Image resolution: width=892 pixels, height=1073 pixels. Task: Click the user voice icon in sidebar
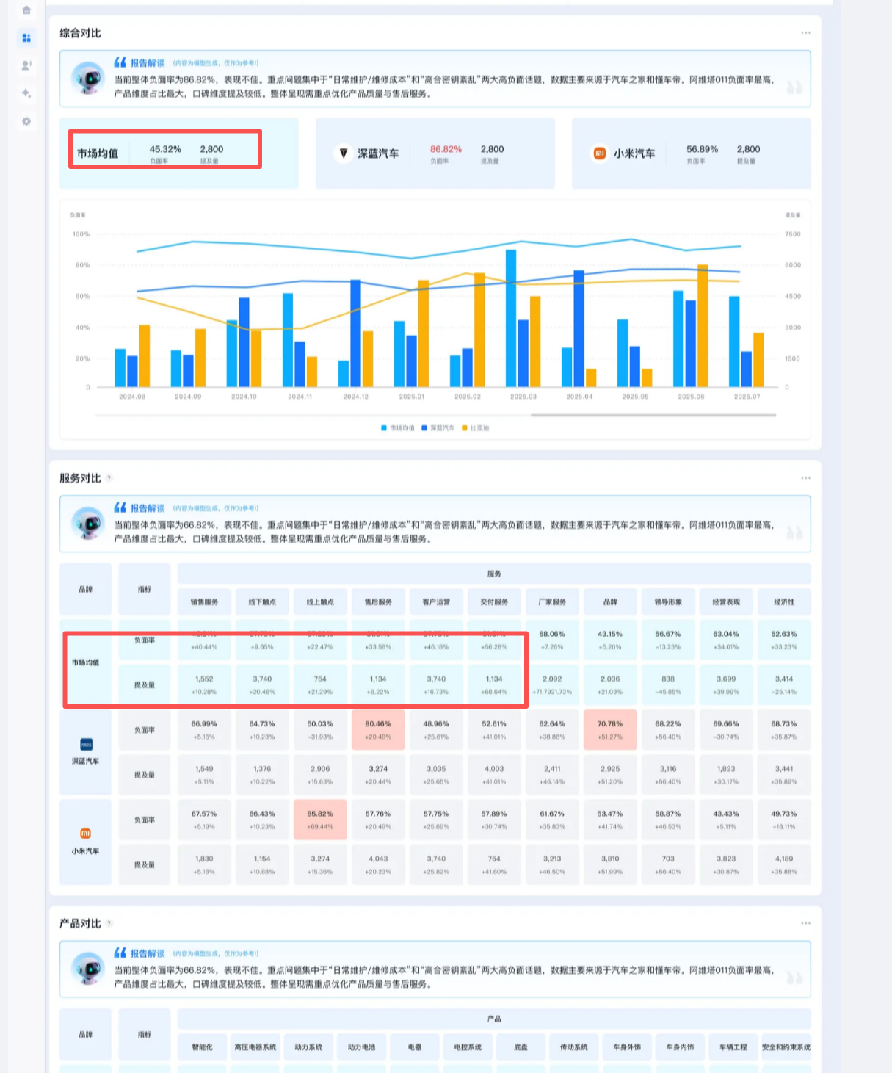pyautogui.click(x=26, y=65)
